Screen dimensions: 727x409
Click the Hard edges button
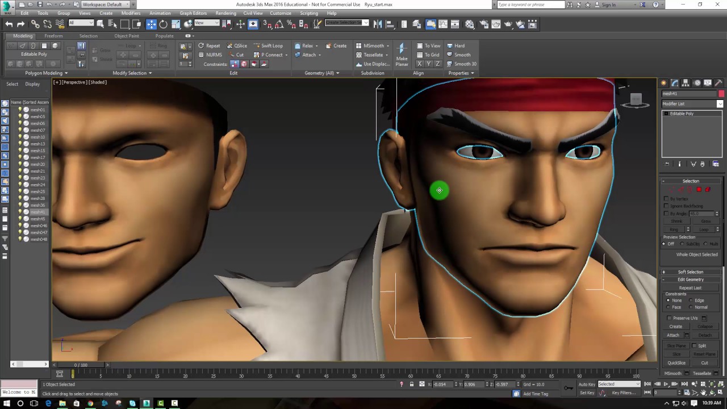(x=456, y=46)
